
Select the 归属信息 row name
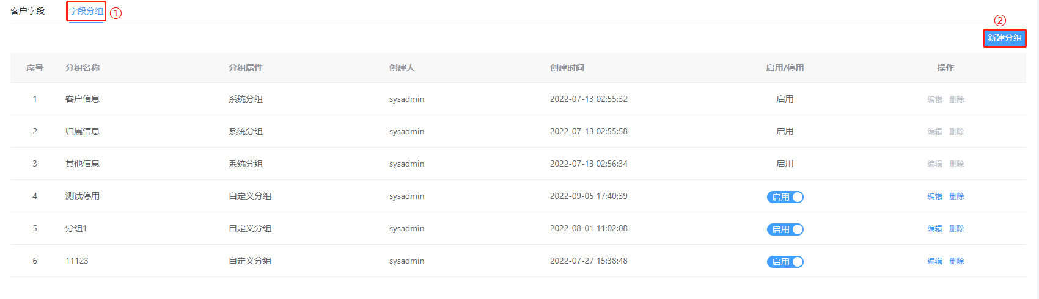(83, 131)
